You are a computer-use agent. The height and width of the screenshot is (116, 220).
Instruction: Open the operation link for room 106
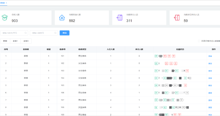[x=210, y=93]
